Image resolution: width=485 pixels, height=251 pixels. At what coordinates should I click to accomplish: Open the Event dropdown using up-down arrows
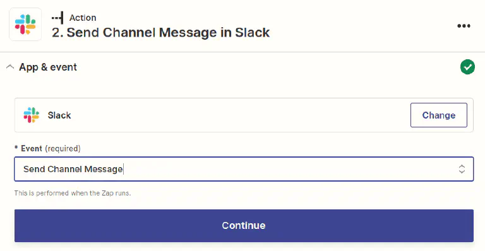[x=462, y=169]
